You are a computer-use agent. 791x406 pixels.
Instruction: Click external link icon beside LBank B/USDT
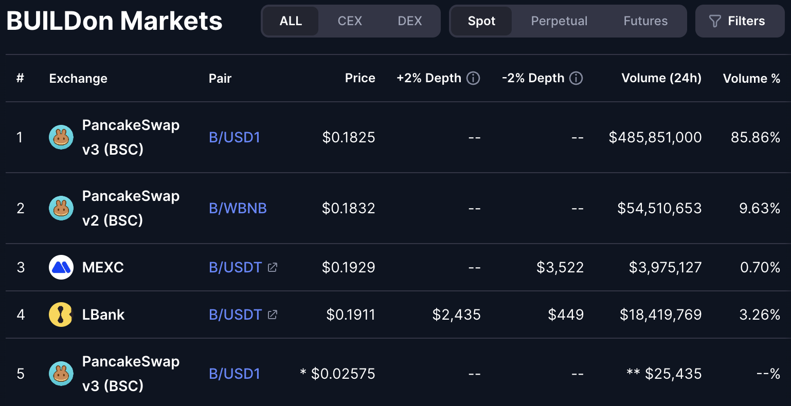tap(273, 315)
